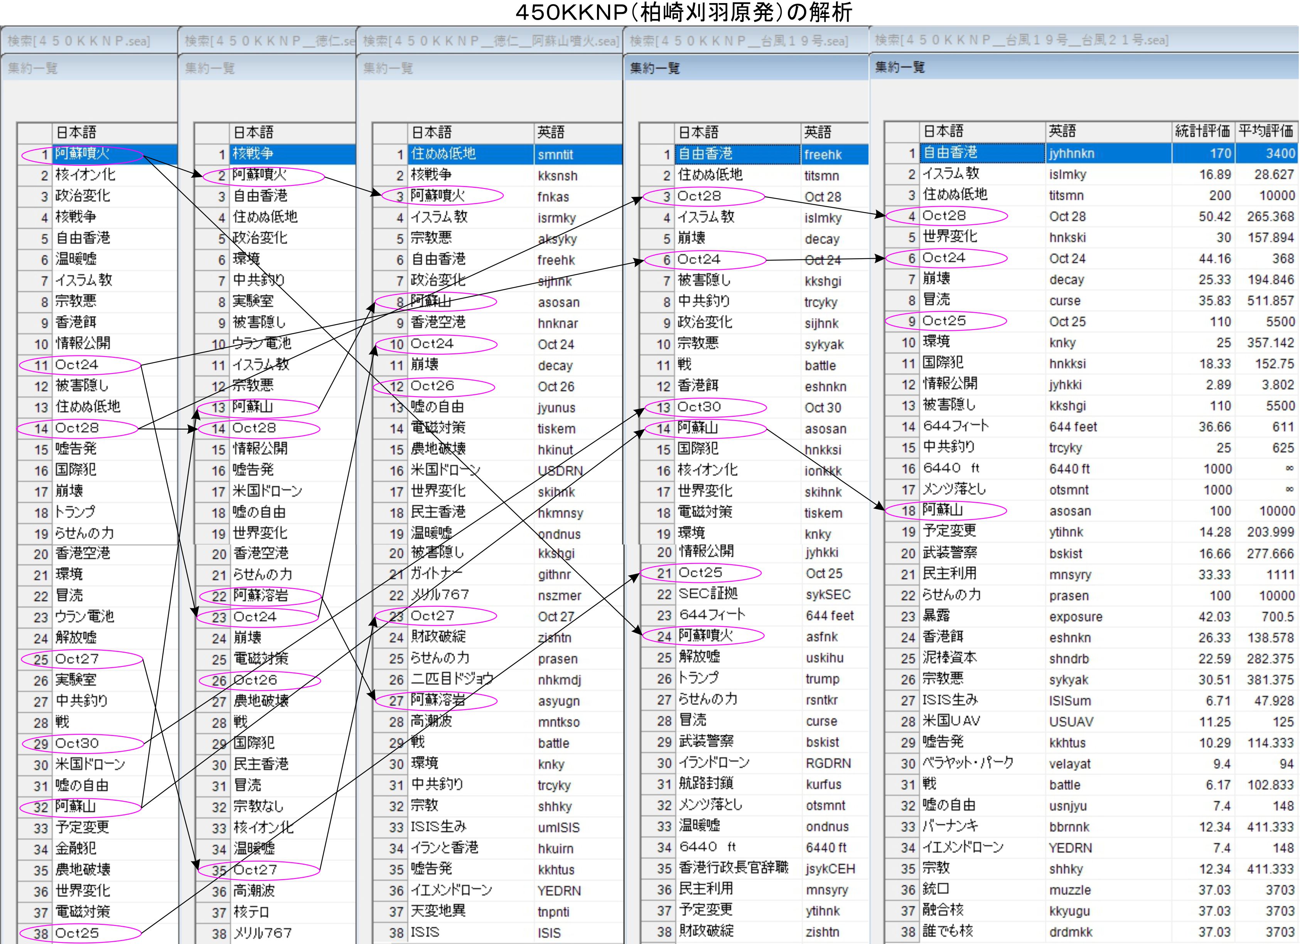
Task: Click 平均評価 column header
Action: click(1266, 131)
